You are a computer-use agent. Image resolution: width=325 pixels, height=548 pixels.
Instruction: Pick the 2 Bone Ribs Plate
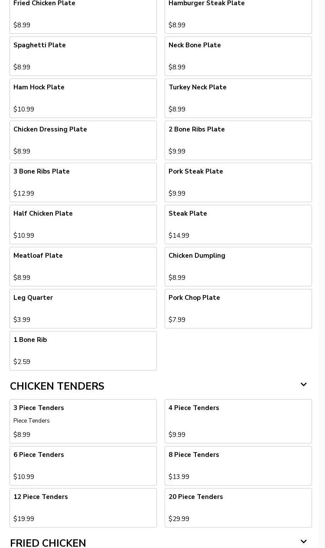(x=238, y=141)
